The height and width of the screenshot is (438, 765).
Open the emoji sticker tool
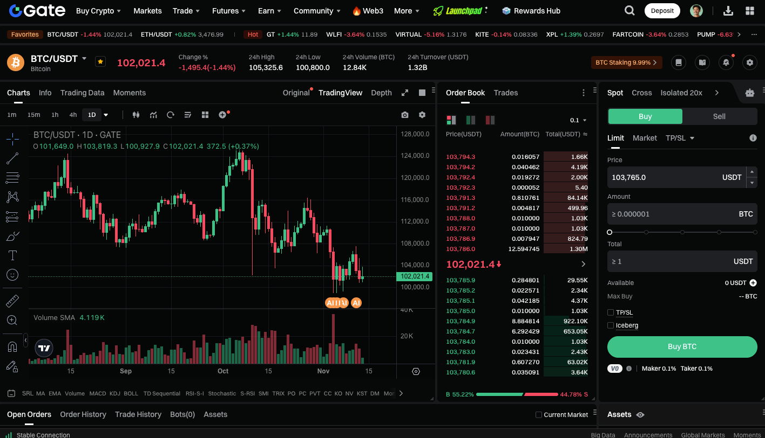click(12, 275)
